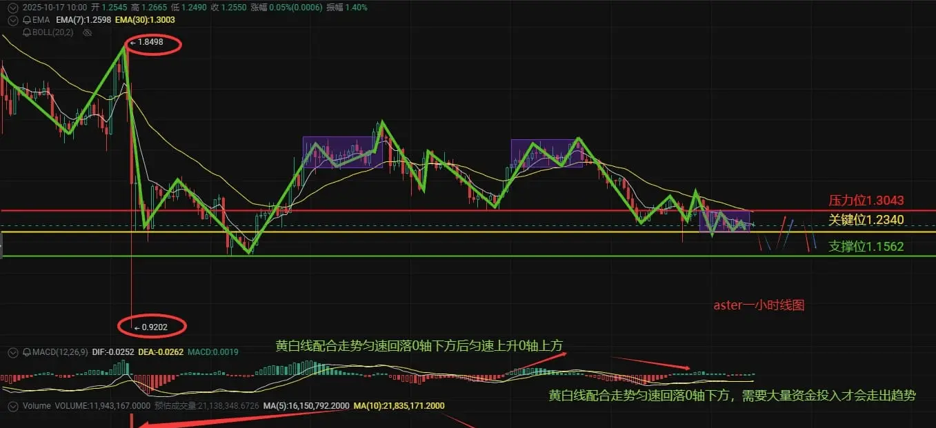Select the Volume indicator label
Image resolution: width=936 pixels, height=428 pixels.
coord(37,406)
